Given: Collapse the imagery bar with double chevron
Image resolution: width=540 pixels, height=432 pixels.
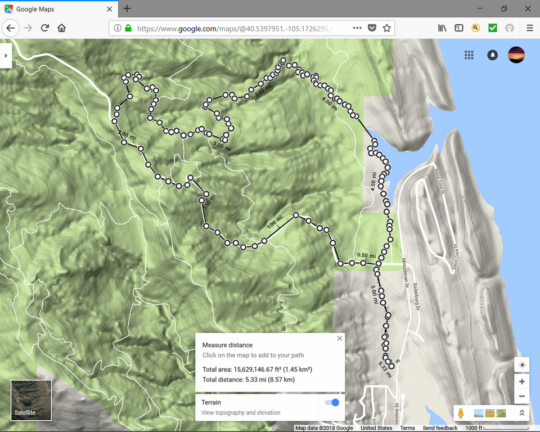Looking at the screenshot, I should [x=521, y=412].
